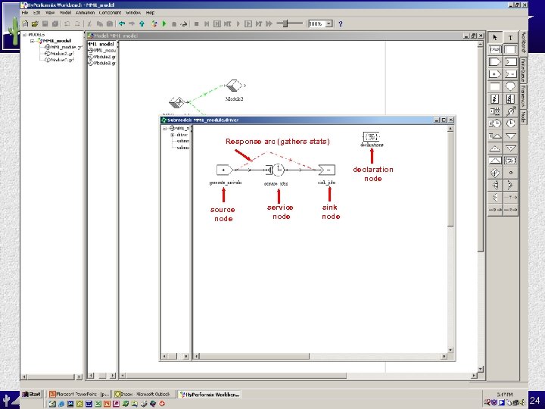Screen dimensions: 545x409
Task: Open the Edit menu
Action: click(37, 13)
